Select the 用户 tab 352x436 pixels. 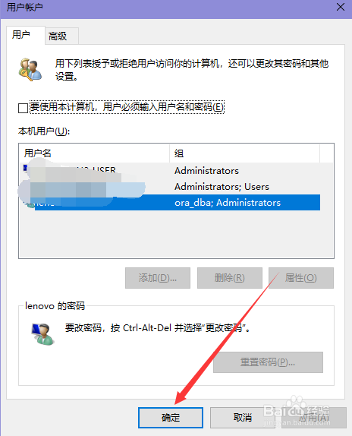26,35
